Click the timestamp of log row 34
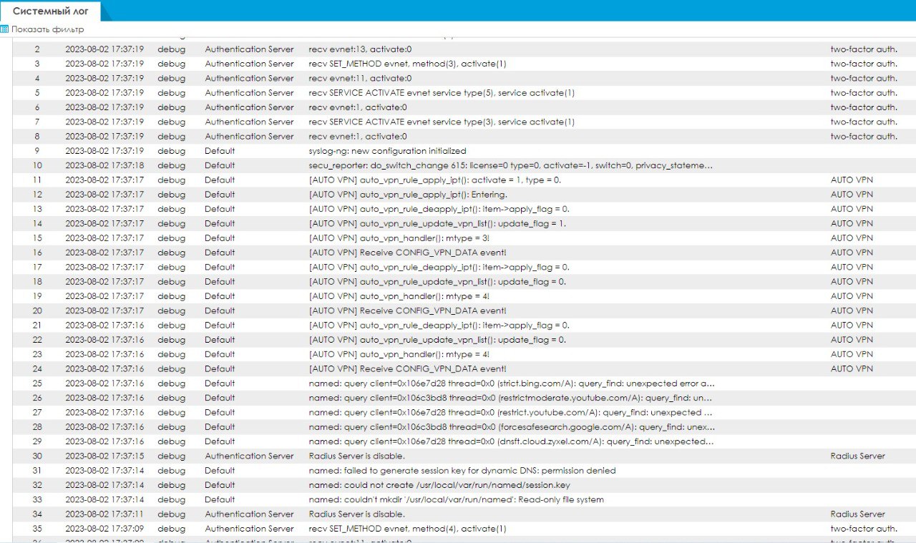This screenshot has height=543, width=916. coord(104,514)
